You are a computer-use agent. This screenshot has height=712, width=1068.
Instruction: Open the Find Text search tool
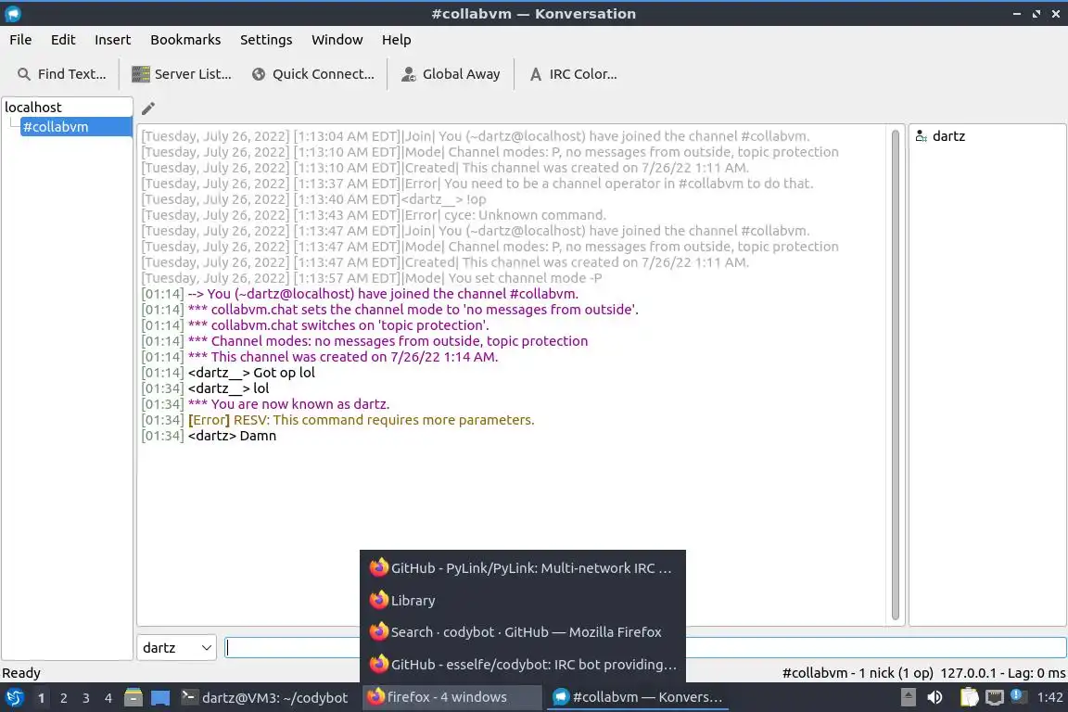62,74
